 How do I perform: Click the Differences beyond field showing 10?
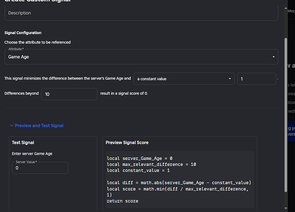pos(69,94)
